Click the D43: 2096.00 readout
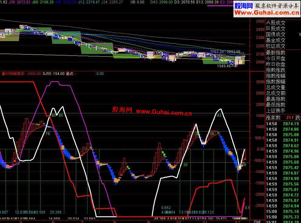This screenshot has height=223, width=301. click(x=161, y=2)
